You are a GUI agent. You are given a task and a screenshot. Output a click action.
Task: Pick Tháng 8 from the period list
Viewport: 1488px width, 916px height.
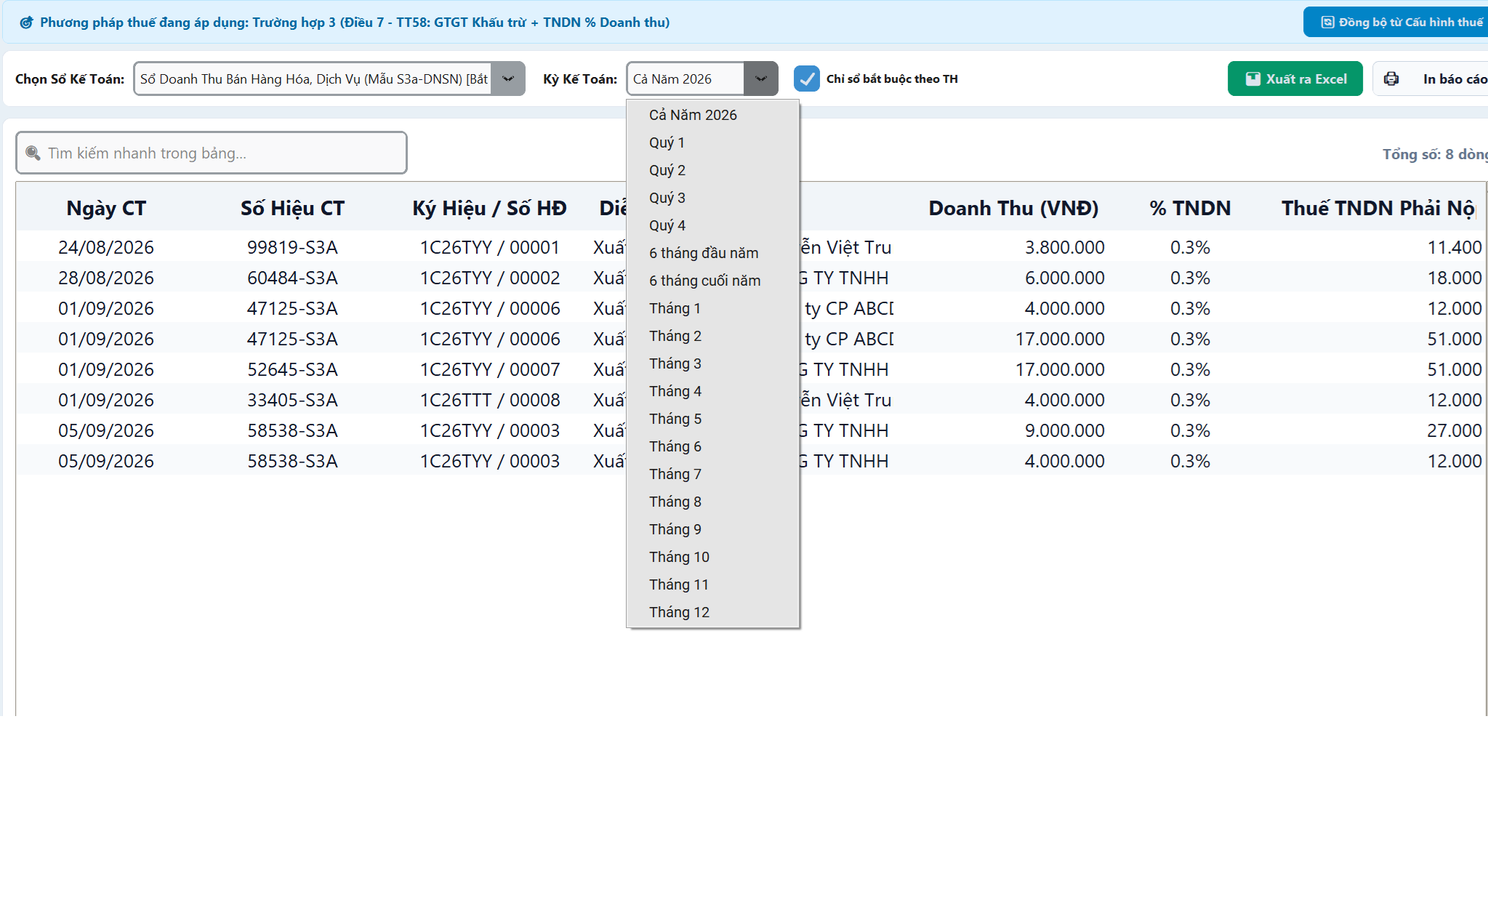pyautogui.click(x=712, y=502)
